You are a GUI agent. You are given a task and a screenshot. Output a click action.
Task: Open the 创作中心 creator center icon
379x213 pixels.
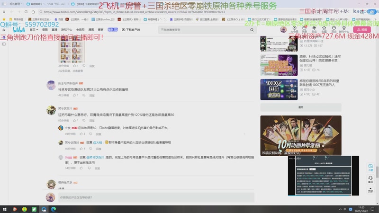coord(344,29)
